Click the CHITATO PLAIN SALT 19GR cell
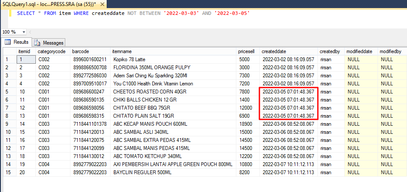The height and width of the screenshot is (192, 407). [173, 116]
